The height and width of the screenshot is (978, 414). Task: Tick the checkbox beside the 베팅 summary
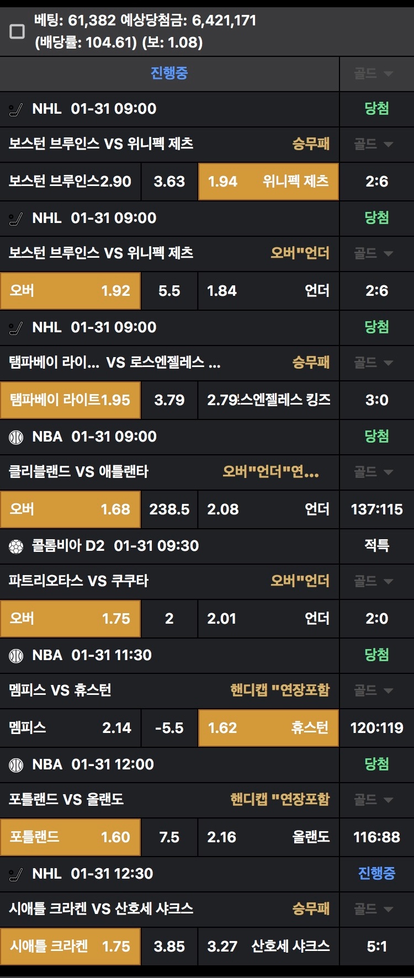(x=17, y=31)
